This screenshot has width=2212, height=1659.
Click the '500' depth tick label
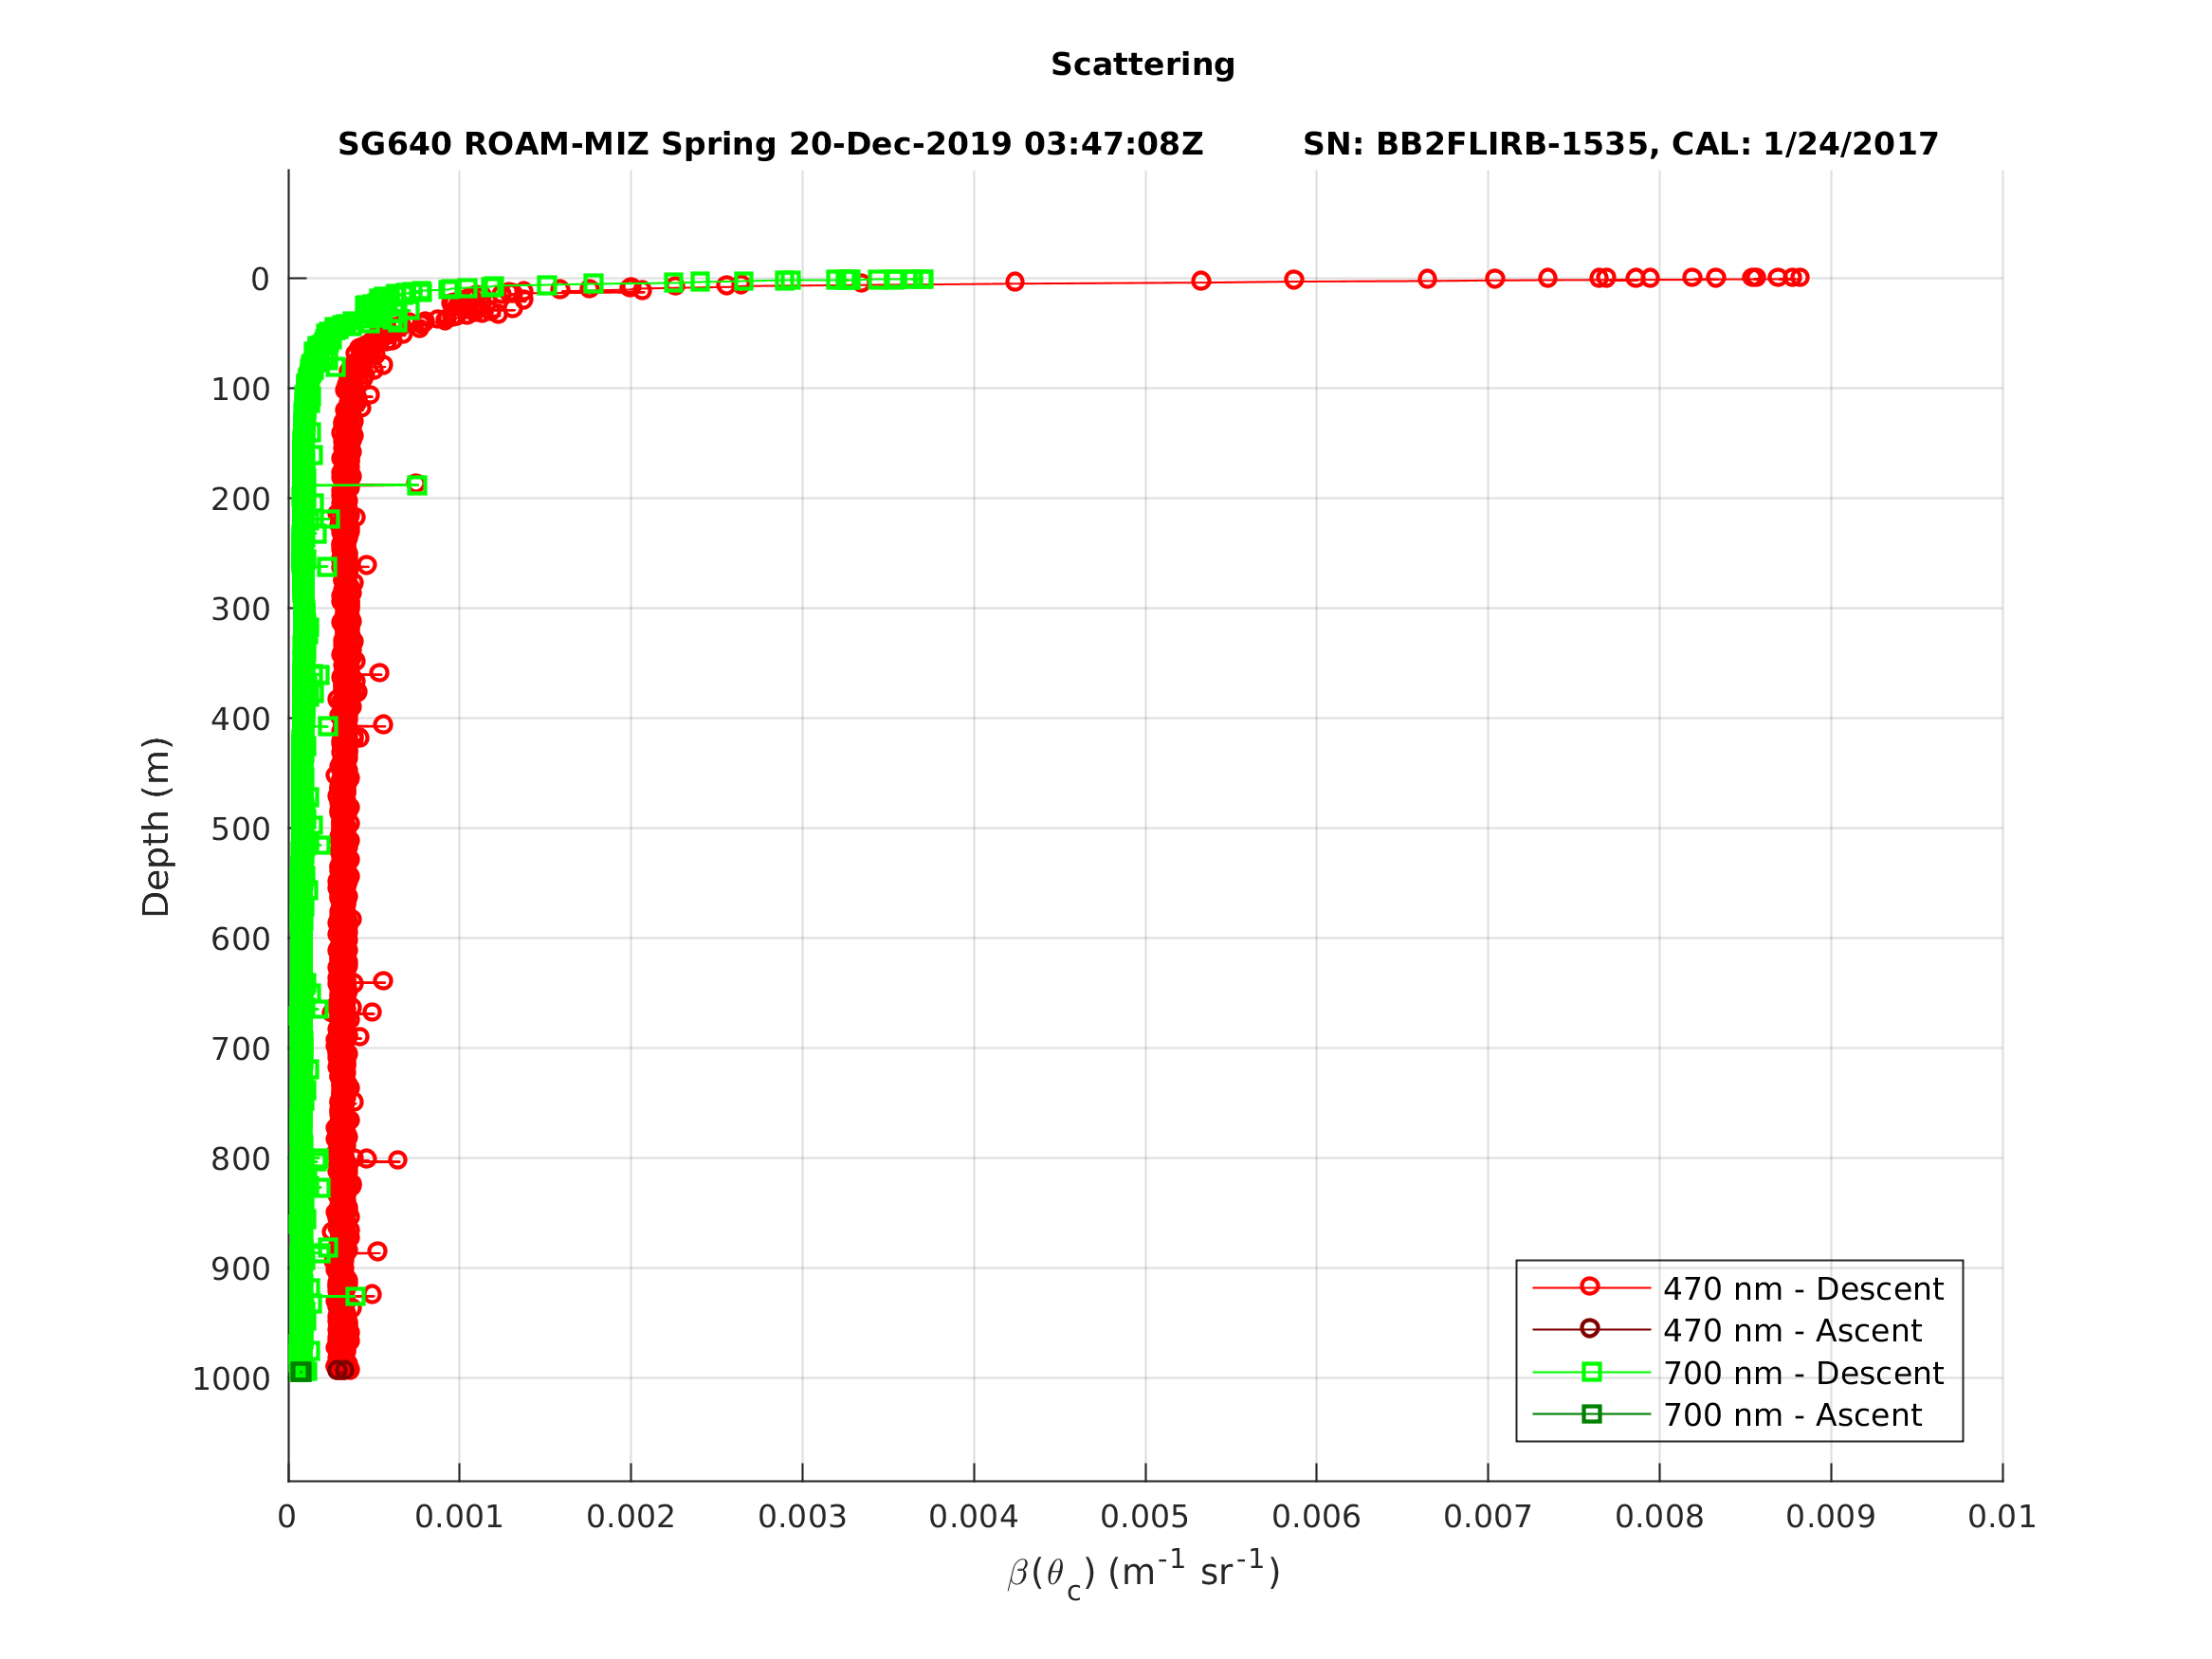pos(241,829)
